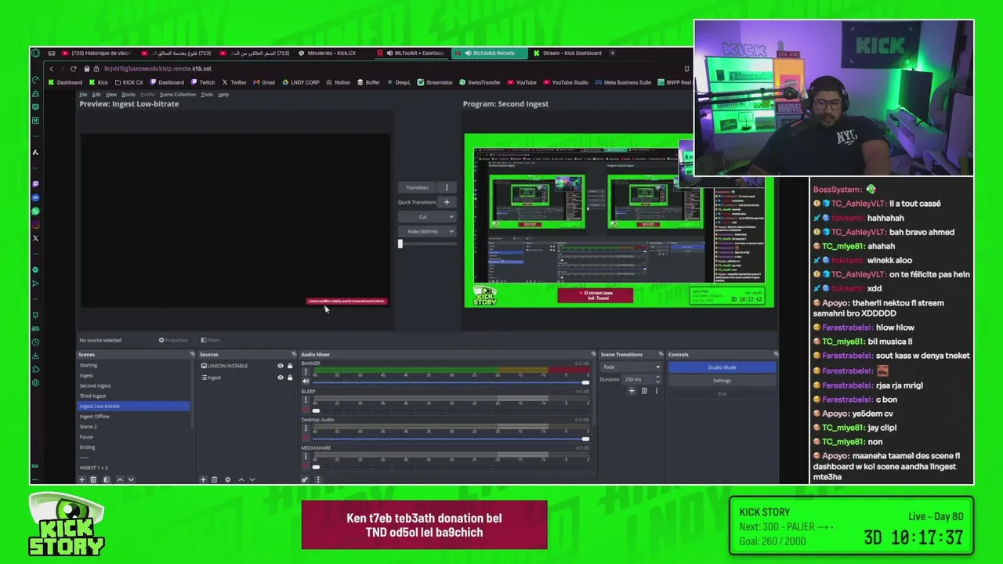Screen dimensions: 1003x564
Task: Open source properties gear in Sources toolbar
Action: click(228, 479)
